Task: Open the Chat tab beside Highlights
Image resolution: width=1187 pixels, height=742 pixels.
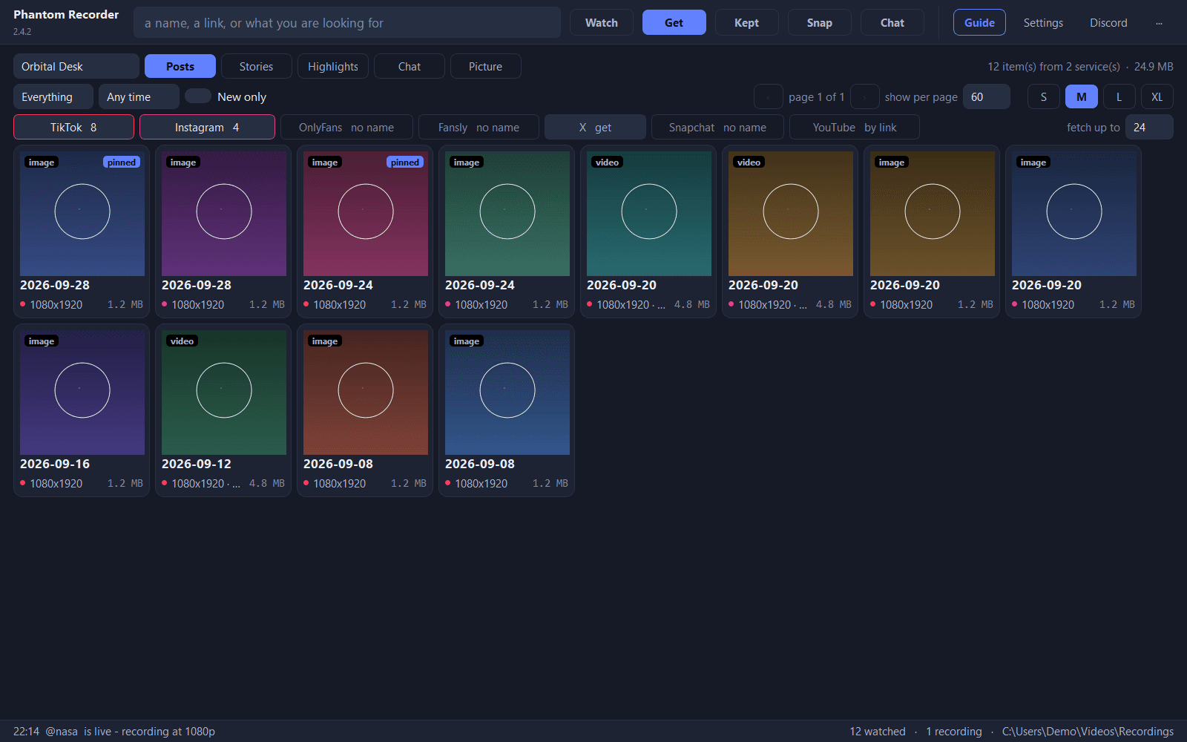Action: click(x=410, y=66)
